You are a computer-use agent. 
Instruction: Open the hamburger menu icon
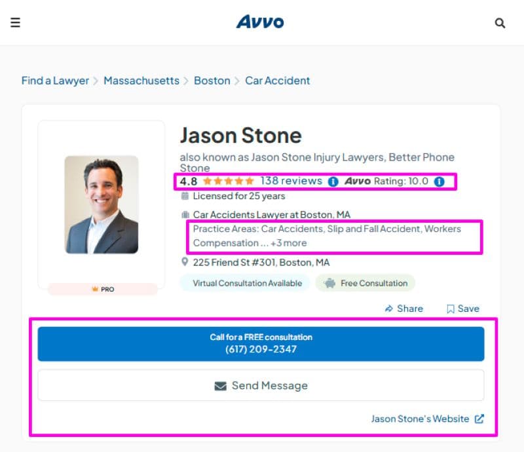15,22
